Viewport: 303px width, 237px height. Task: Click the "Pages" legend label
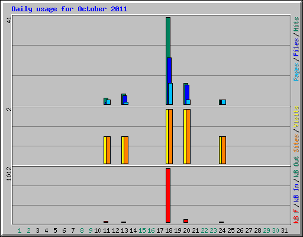tap(296, 72)
